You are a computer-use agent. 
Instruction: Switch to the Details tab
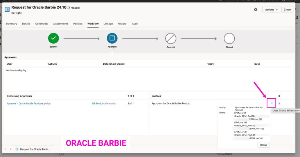[x=26, y=24]
